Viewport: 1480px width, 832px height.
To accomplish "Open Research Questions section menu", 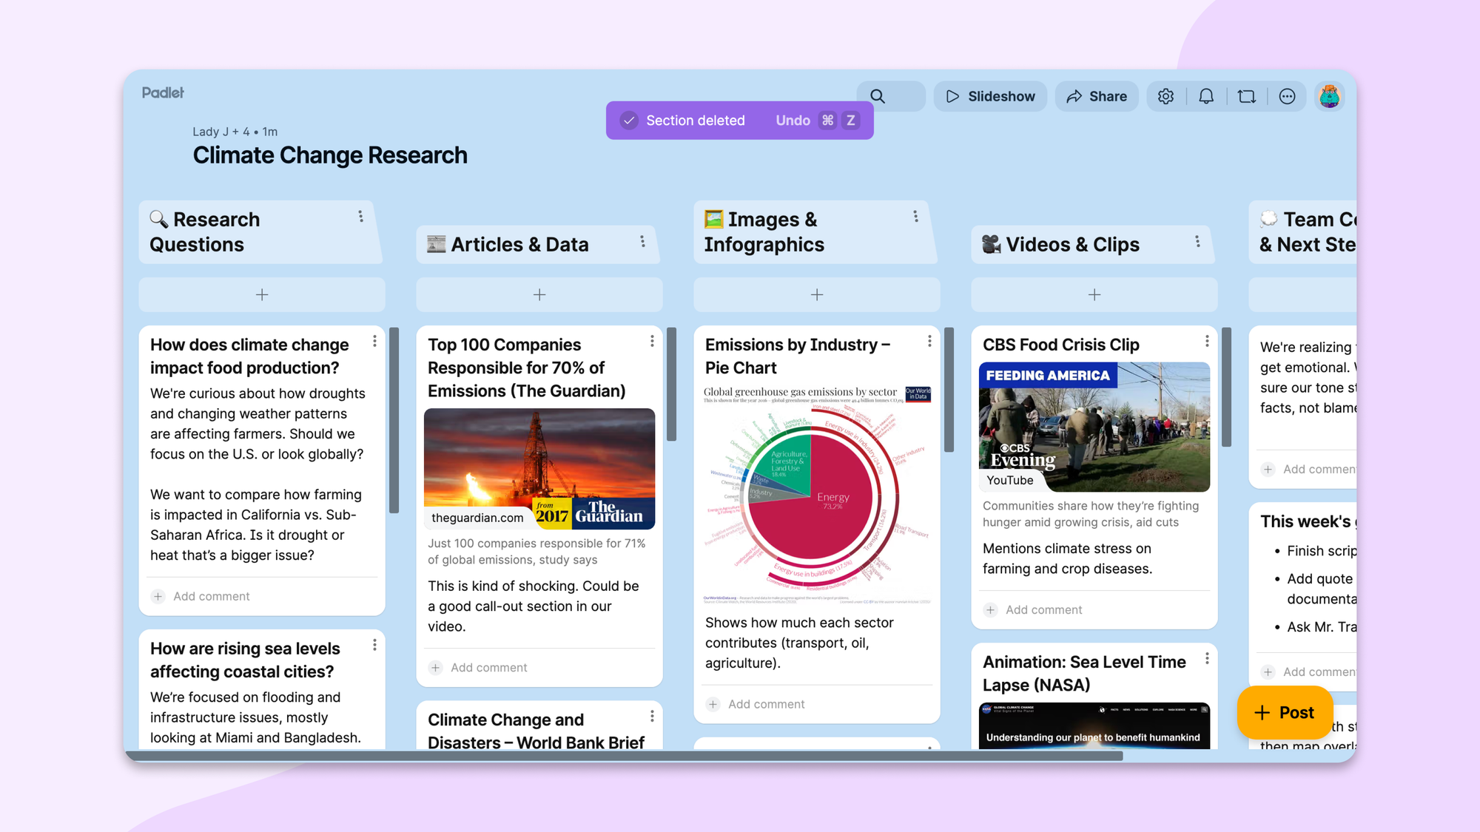I will [360, 217].
